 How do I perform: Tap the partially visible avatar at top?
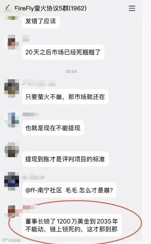click(12, 17)
